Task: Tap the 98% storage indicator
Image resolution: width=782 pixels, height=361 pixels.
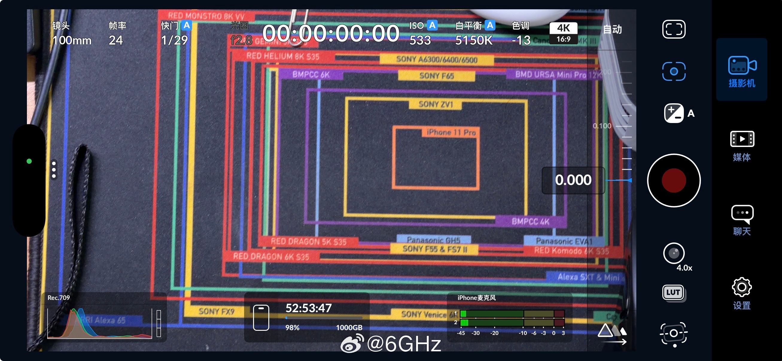Action: [292, 327]
